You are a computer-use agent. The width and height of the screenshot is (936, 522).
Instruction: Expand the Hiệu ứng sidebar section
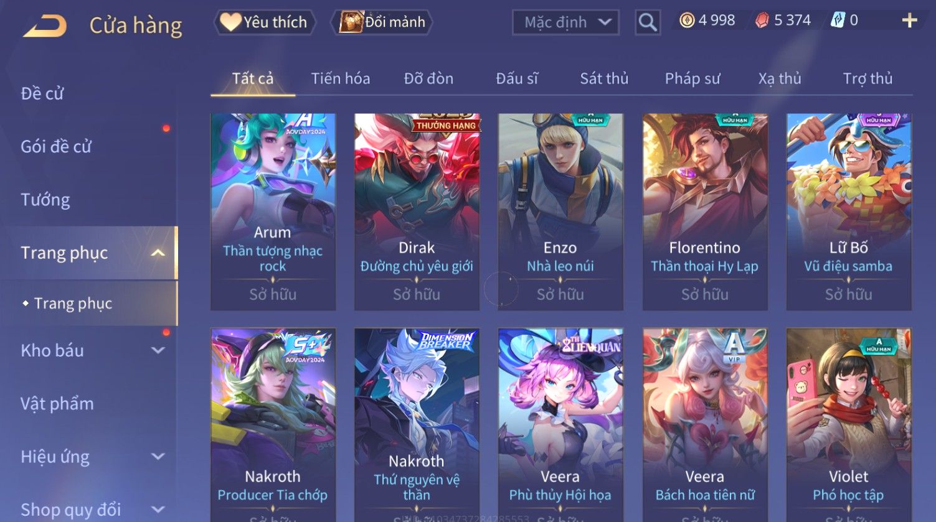tap(158, 457)
